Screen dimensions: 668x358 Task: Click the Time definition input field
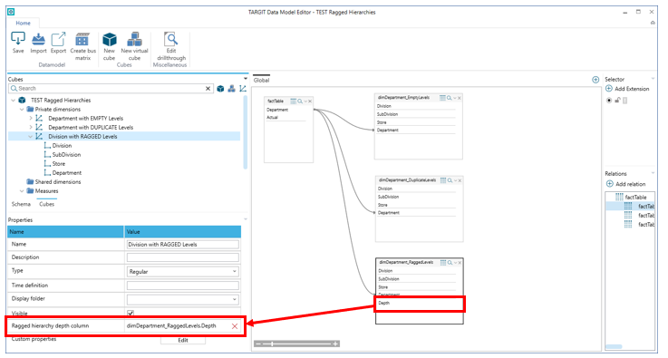pos(183,285)
